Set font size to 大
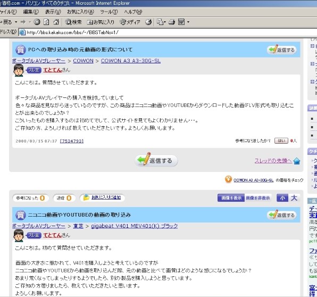The height and width of the screenshot is (297, 317). point(294,198)
